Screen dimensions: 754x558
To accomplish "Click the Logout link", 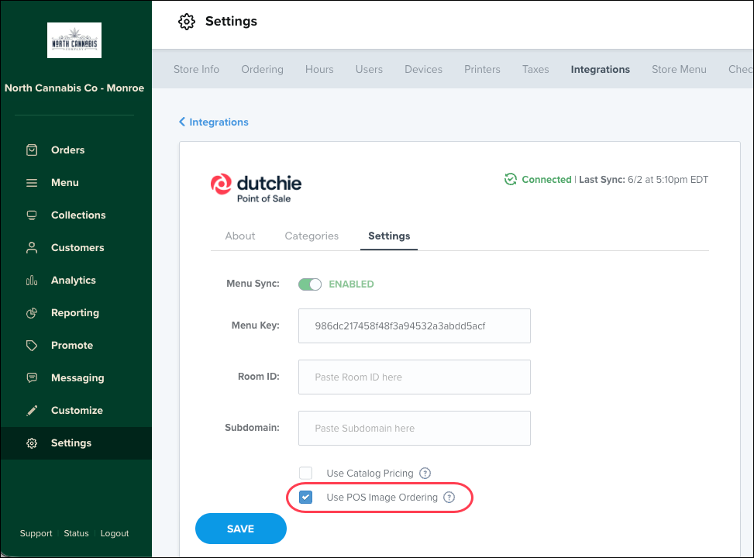I will tap(115, 533).
